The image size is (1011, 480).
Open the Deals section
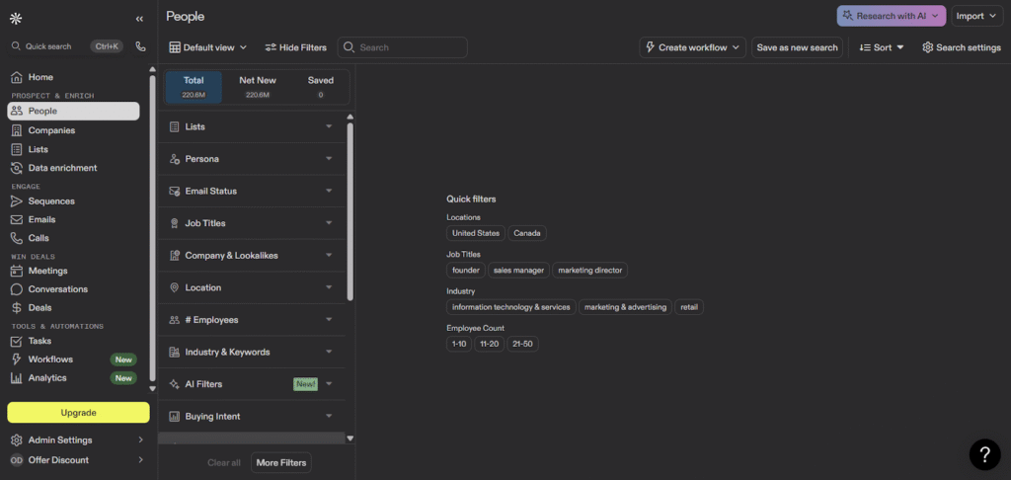click(x=39, y=308)
